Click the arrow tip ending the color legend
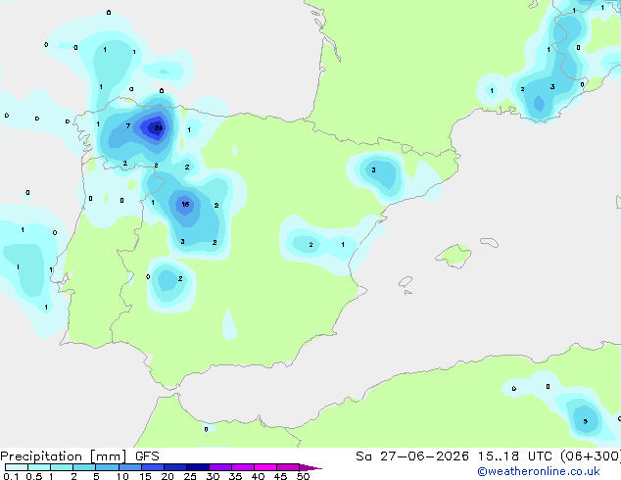This screenshot has width=621, height=480. pyautogui.click(x=311, y=467)
